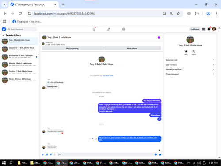Click the Search Facebook field
221x166 pixels.
[22, 29]
